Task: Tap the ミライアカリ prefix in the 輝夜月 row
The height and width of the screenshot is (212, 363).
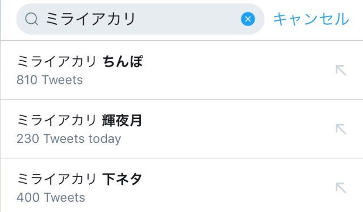Action: (x=57, y=120)
